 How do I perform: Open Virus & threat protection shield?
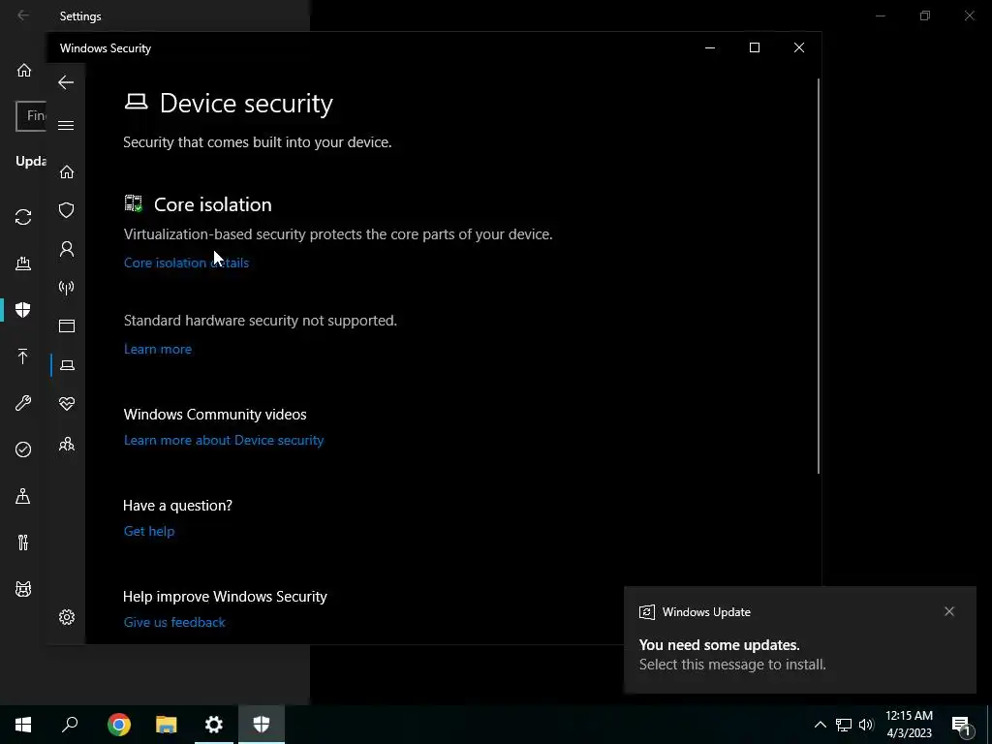click(67, 210)
